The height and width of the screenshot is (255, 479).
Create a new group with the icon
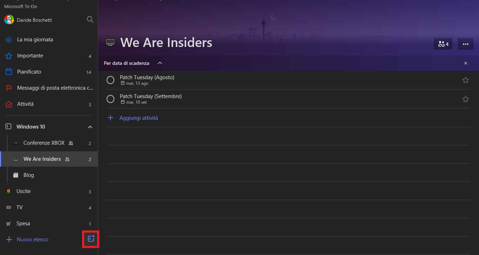pyautogui.click(x=91, y=239)
